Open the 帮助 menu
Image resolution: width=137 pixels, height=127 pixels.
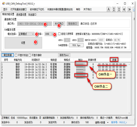pos(78,9)
